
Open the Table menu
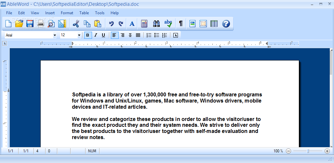pos(84,13)
